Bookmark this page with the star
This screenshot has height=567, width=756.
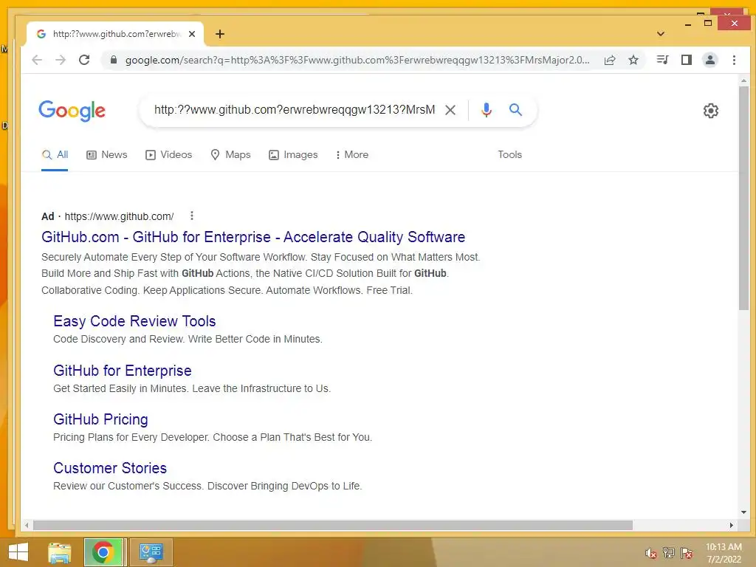coord(633,60)
